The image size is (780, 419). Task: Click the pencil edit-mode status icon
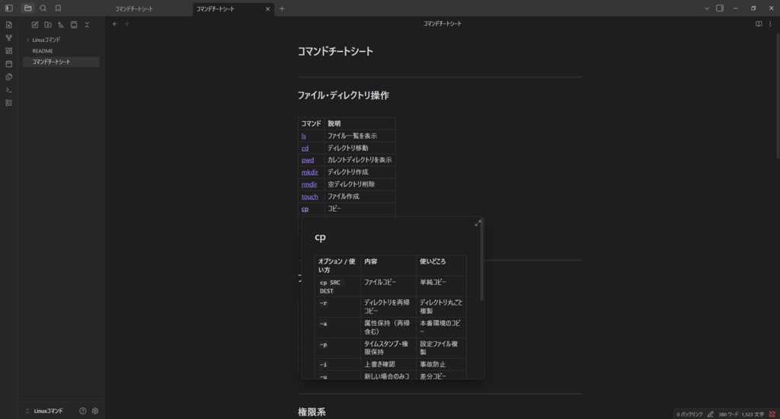pyautogui.click(x=711, y=414)
